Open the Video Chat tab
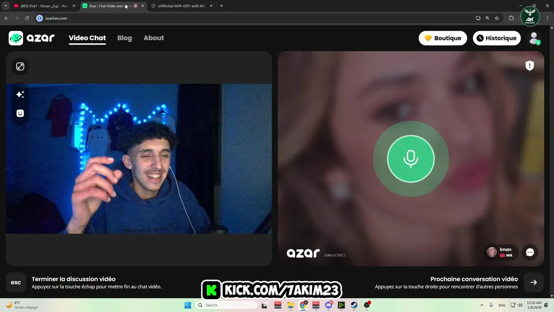554x312 pixels. 87,38
